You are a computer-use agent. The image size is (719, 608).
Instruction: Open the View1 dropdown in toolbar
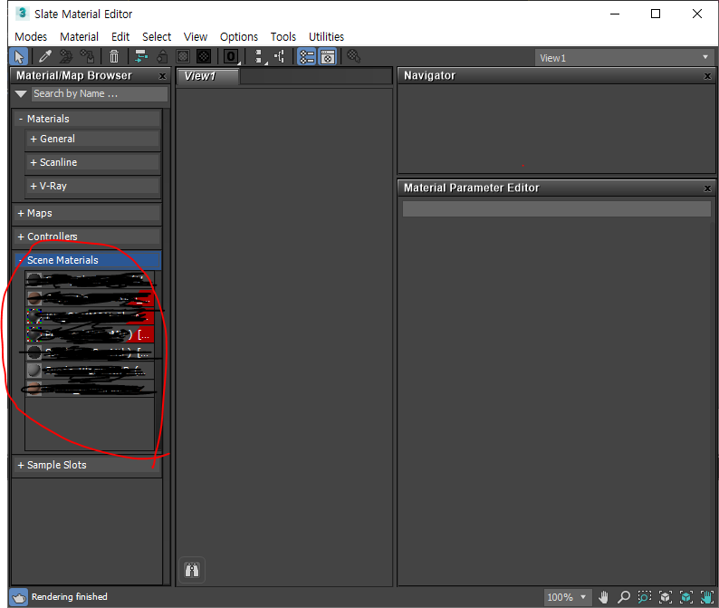[x=624, y=58]
